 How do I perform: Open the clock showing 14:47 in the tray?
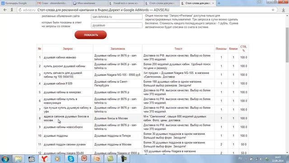(x=277, y=159)
